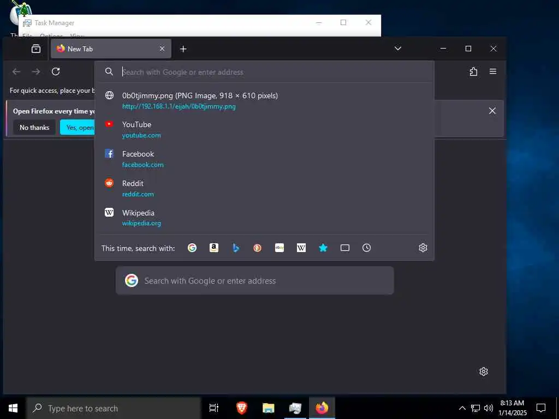
Task: Search this time with Bing
Action: 236,248
